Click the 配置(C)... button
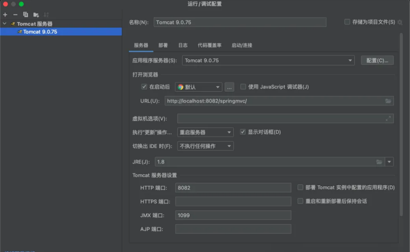This screenshot has width=410, height=252. tap(377, 61)
